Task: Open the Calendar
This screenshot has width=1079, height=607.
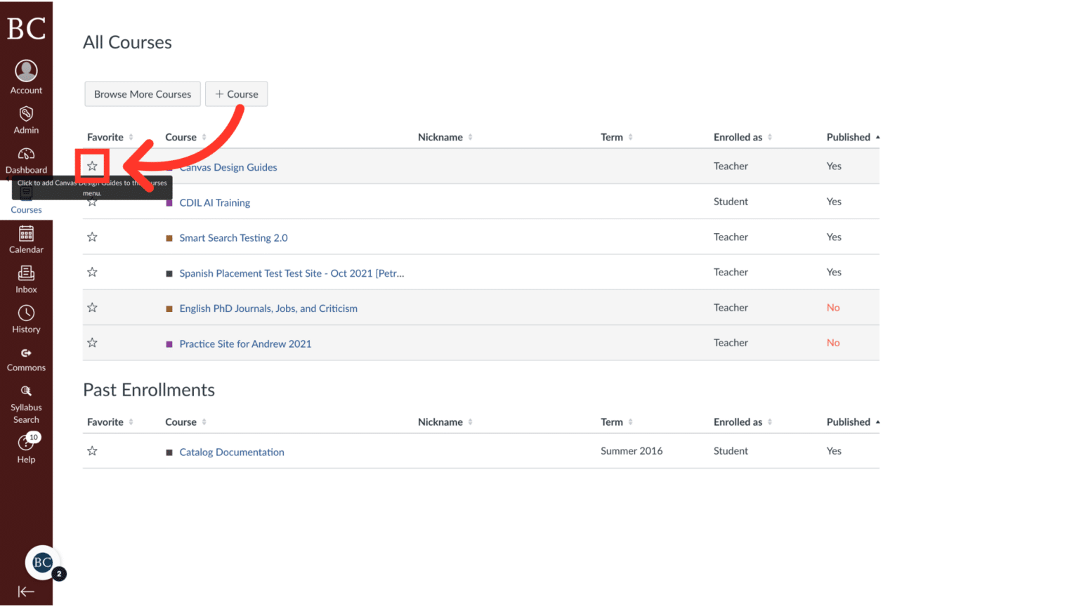Action: [26, 239]
